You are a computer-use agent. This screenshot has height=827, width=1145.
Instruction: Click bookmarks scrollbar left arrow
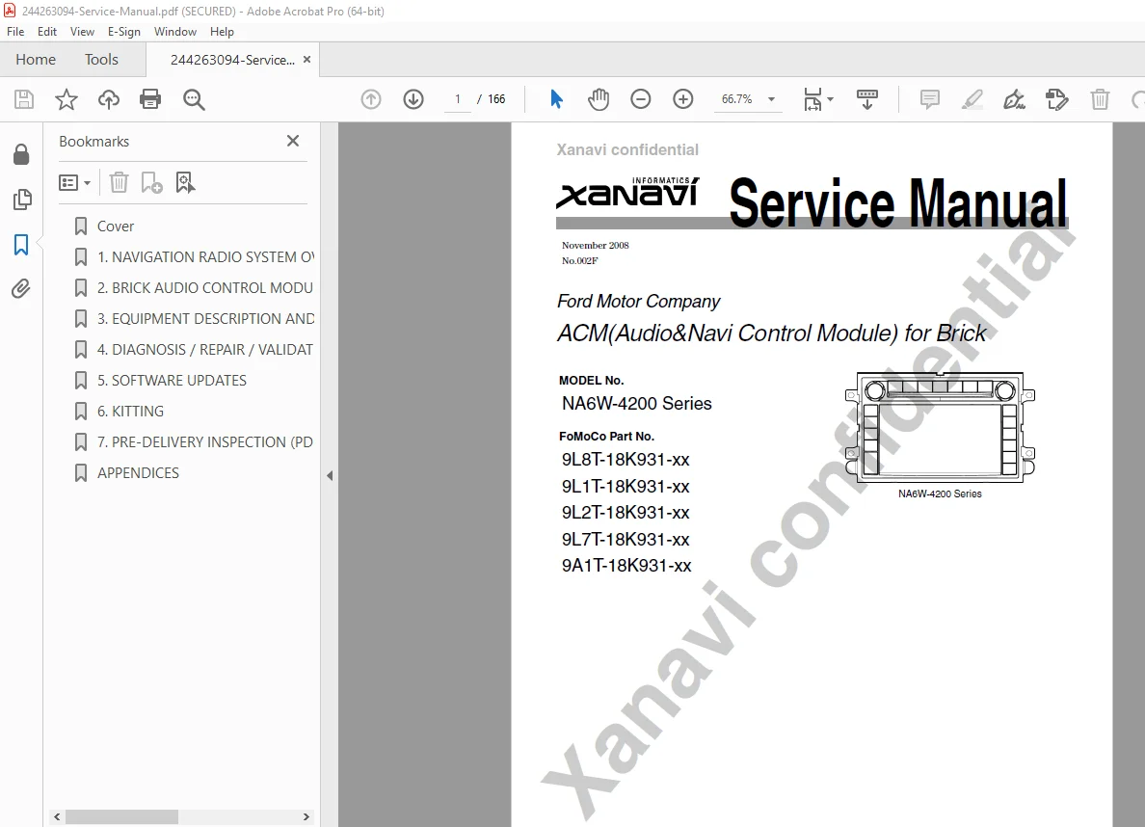(x=57, y=816)
